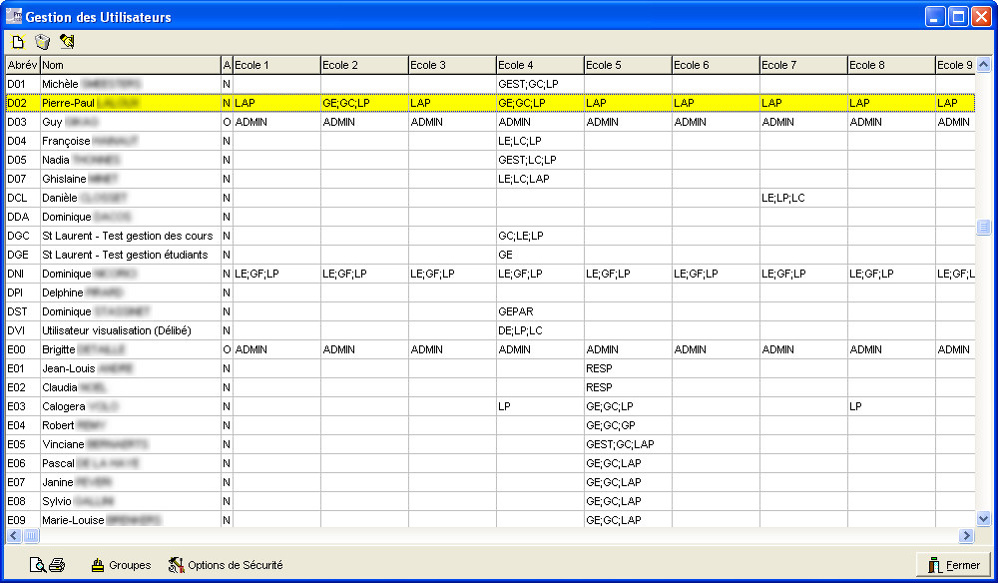Maximize the Gestion des Utilisateurs window

pyautogui.click(x=958, y=17)
